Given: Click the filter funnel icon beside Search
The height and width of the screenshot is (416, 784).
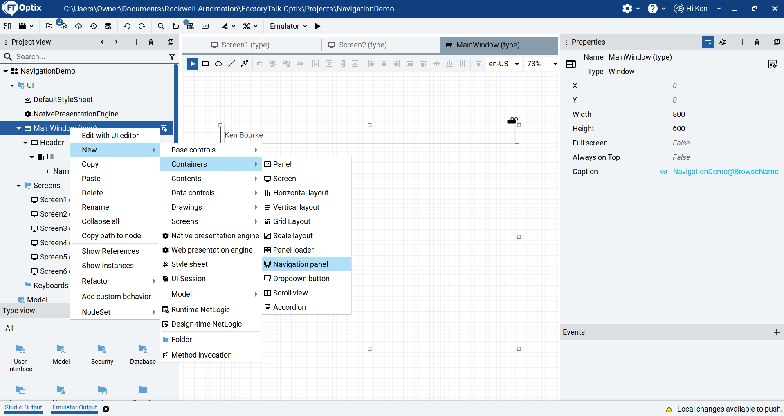Looking at the screenshot, I should pyautogui.click(x=172, y=57).
